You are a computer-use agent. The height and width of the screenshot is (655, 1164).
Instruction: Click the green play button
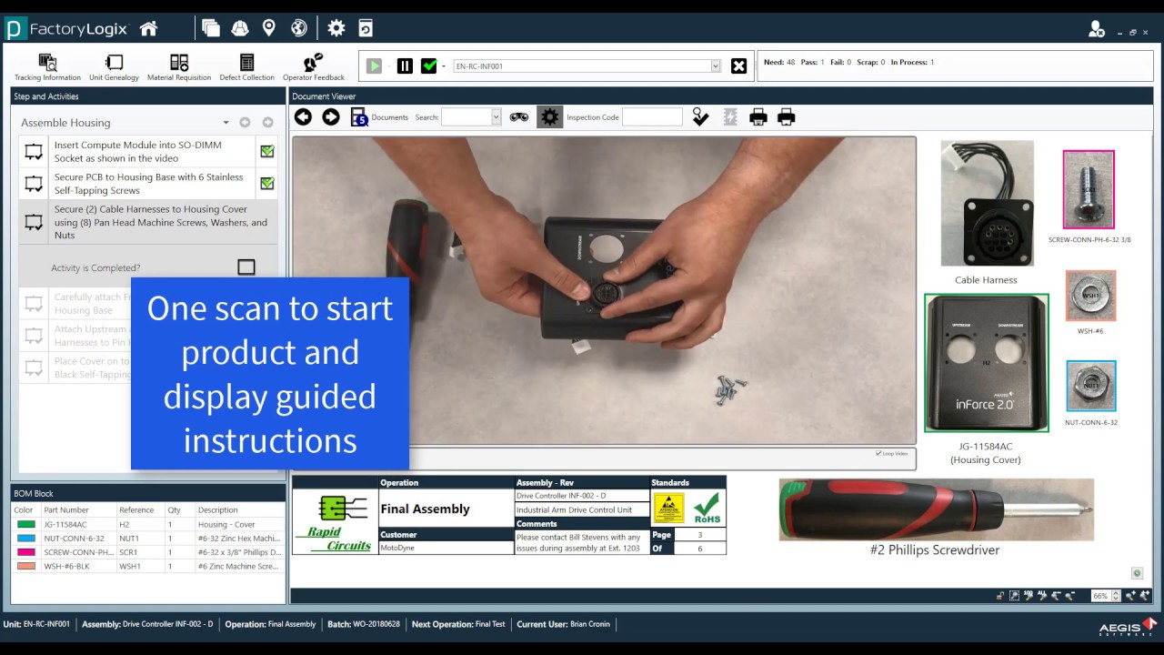374,65
